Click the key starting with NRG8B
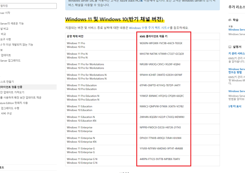 pyautogui.click(x=160, y=64)
